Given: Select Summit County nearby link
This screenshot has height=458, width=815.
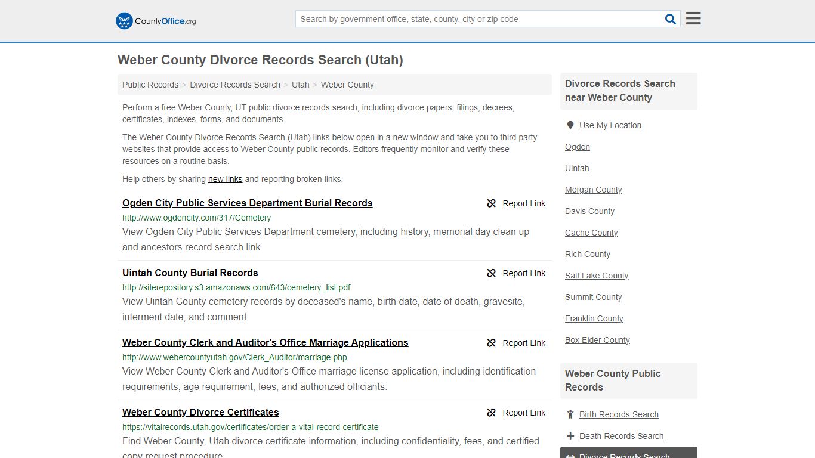Looking at the screenshot, I should point(593,297).
